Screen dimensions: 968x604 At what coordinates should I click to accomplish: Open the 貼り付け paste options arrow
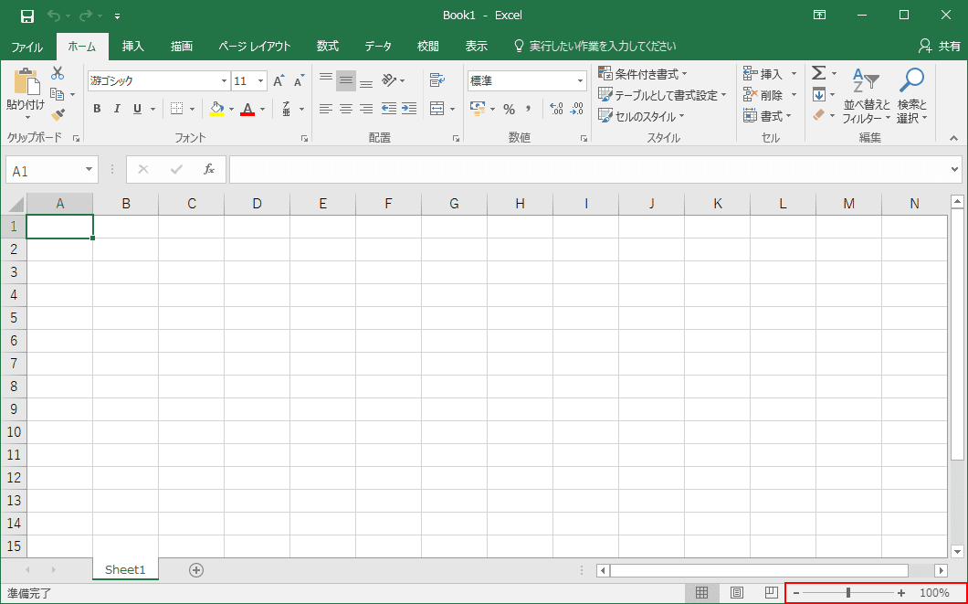[x=27, y=117]
